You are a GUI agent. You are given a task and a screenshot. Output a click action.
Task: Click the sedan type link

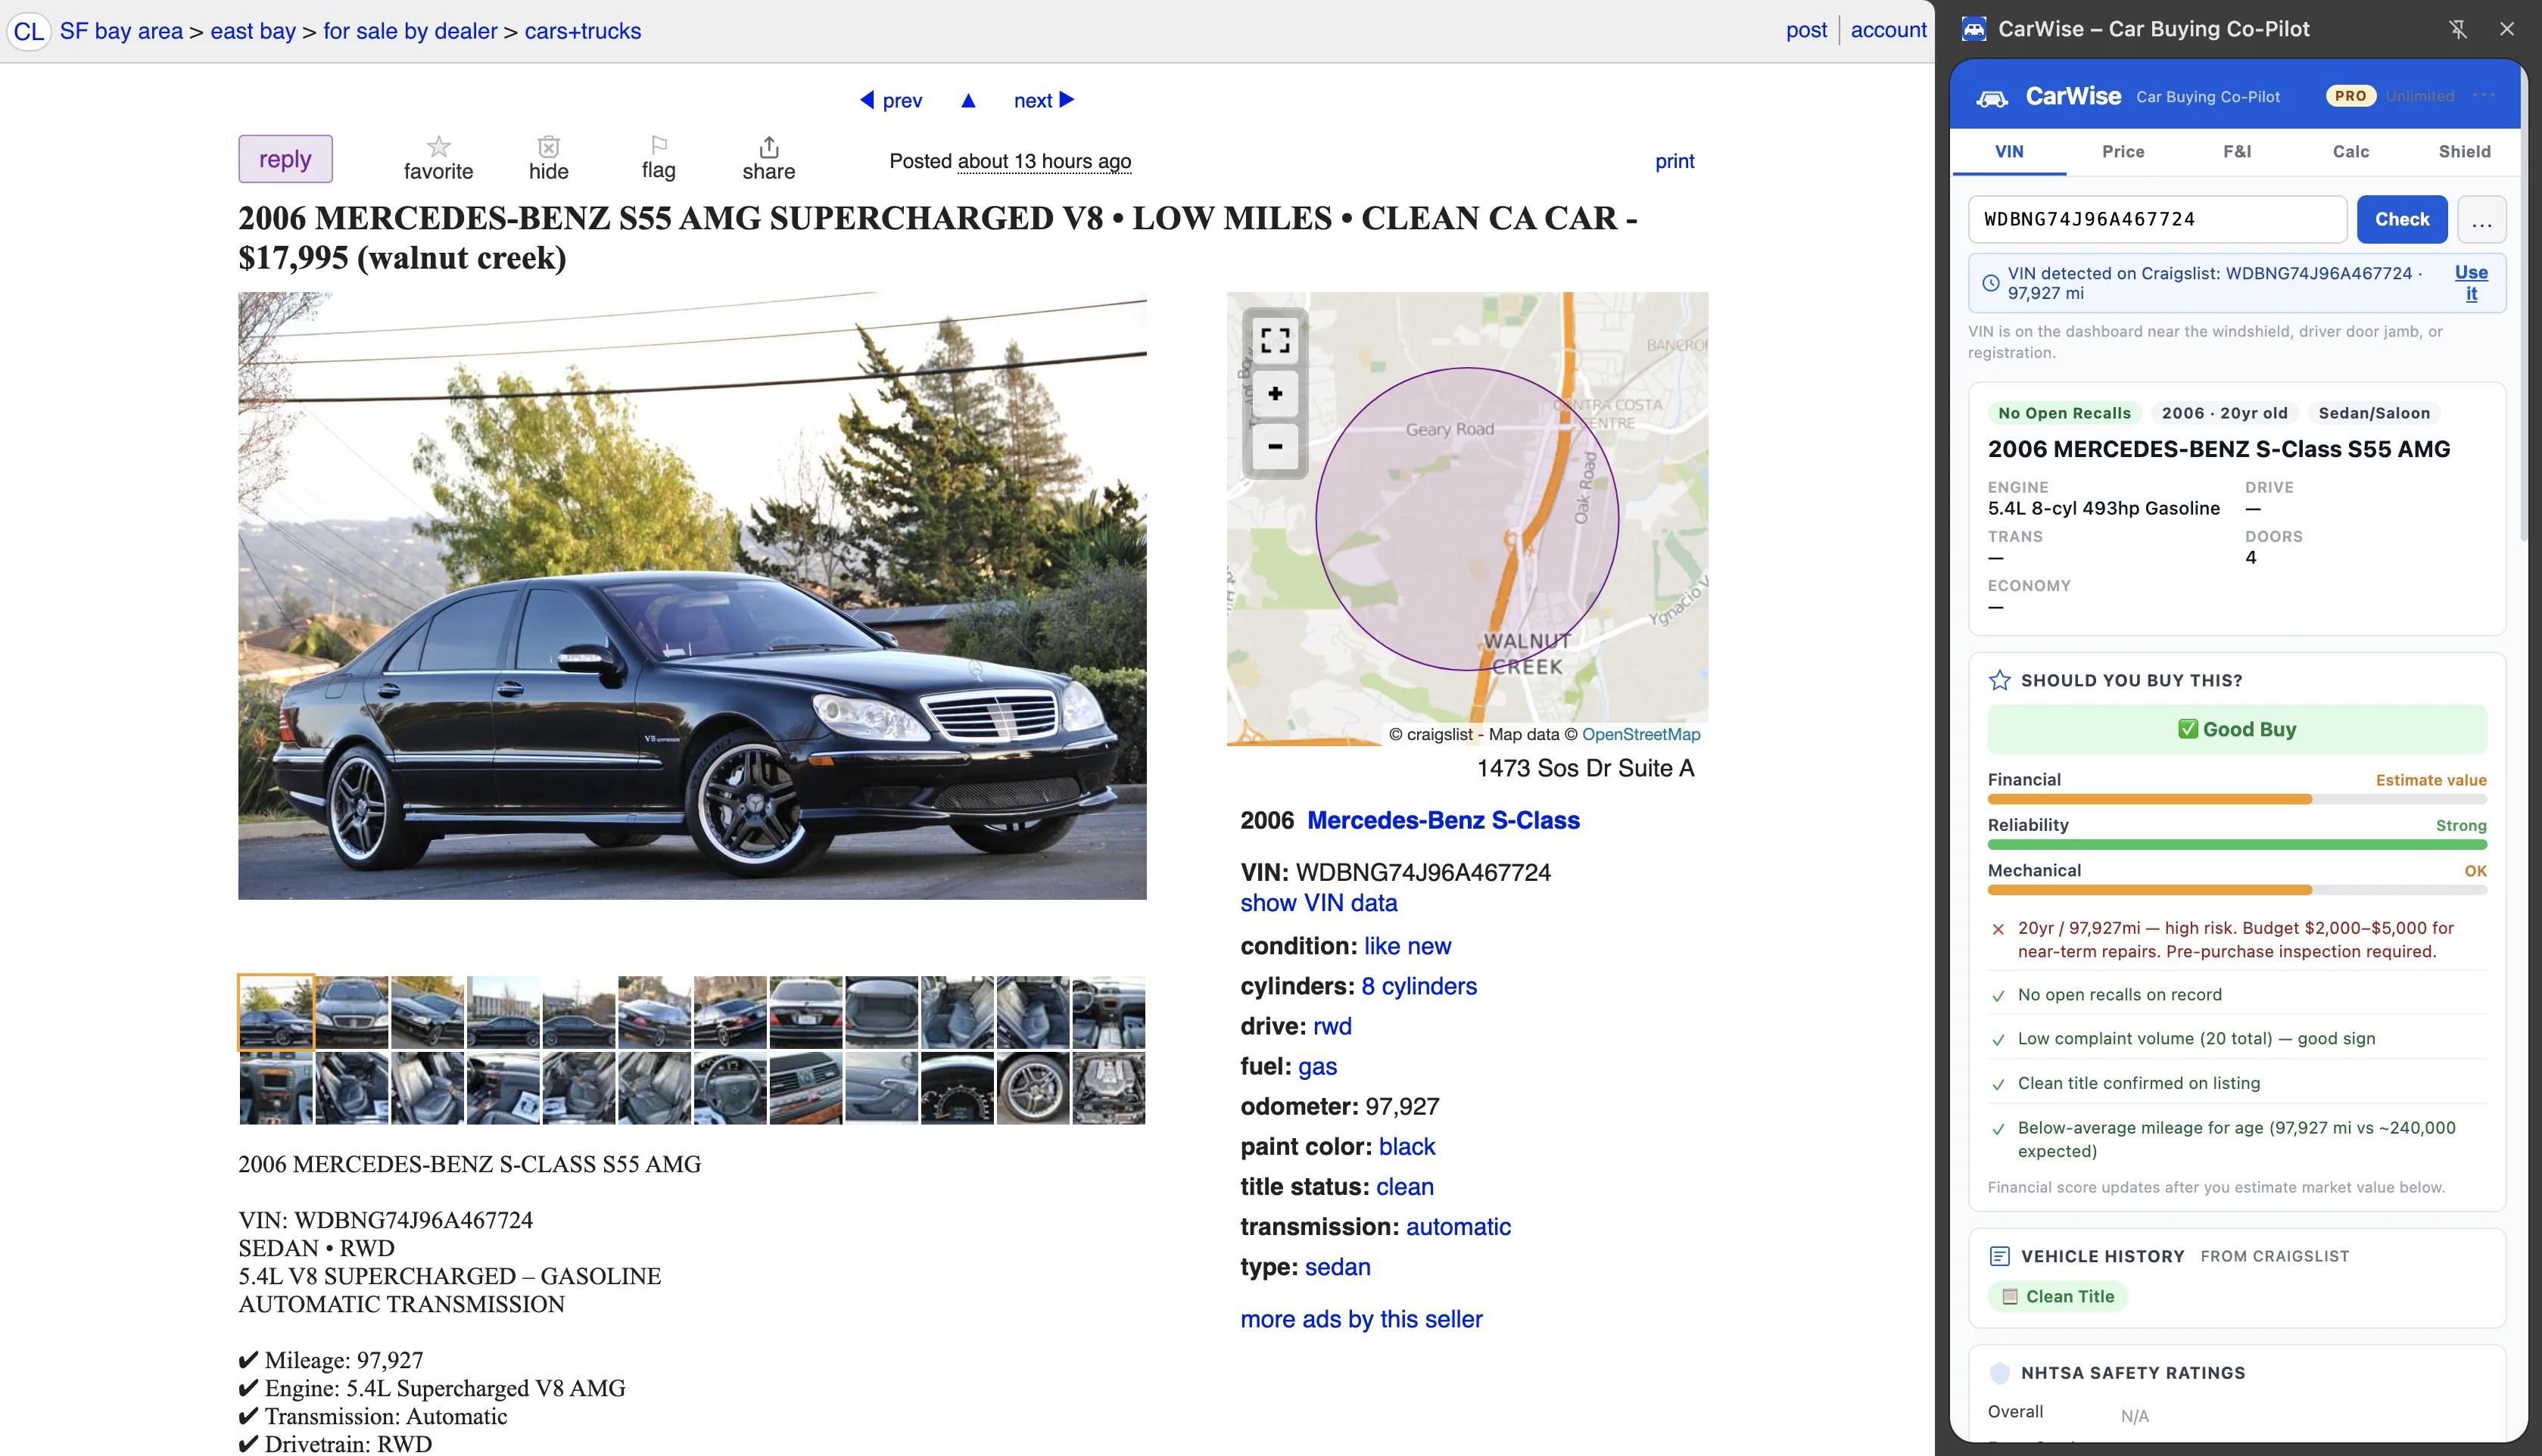tap(1337, 1267)
